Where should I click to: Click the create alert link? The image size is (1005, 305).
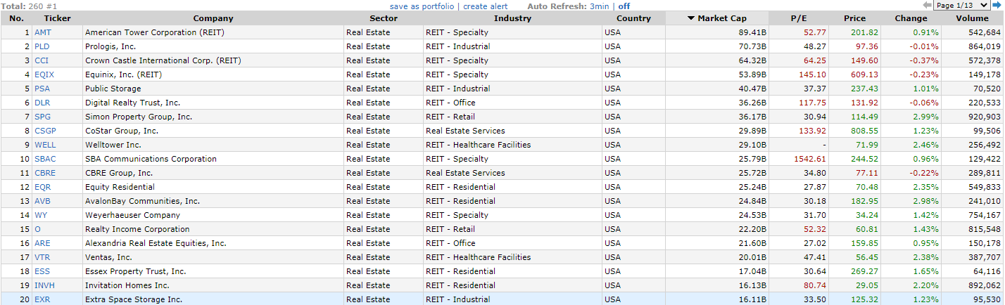(485, 6)
